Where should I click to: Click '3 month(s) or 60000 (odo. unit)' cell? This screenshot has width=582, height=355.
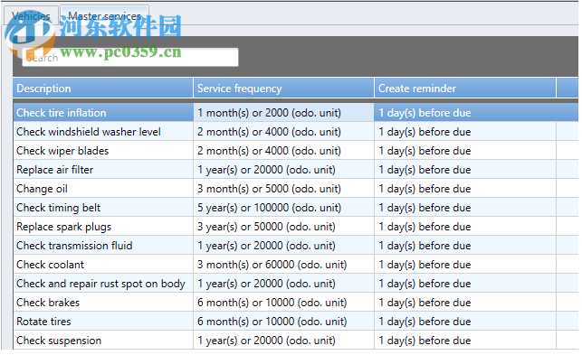coord(283,264)
